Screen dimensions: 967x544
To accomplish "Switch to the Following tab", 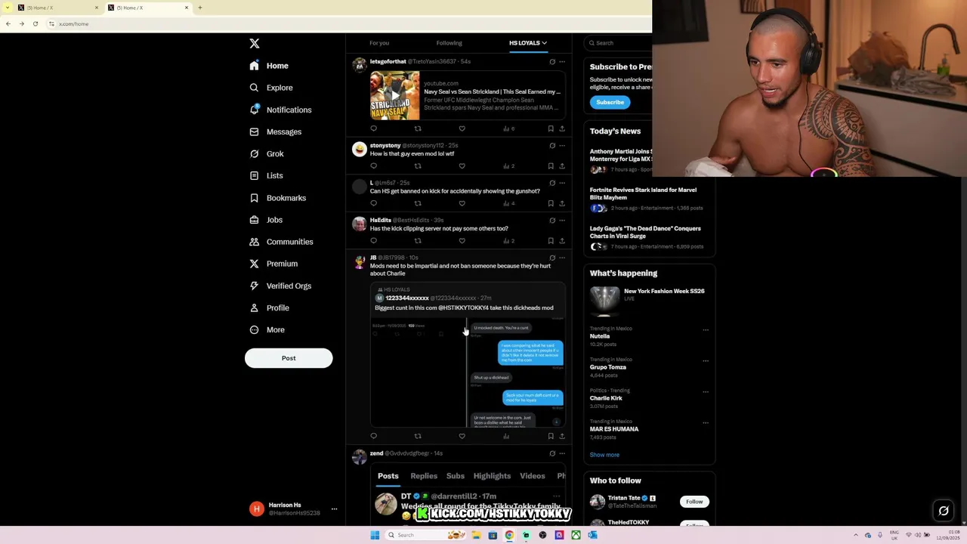I will (449, 43).
